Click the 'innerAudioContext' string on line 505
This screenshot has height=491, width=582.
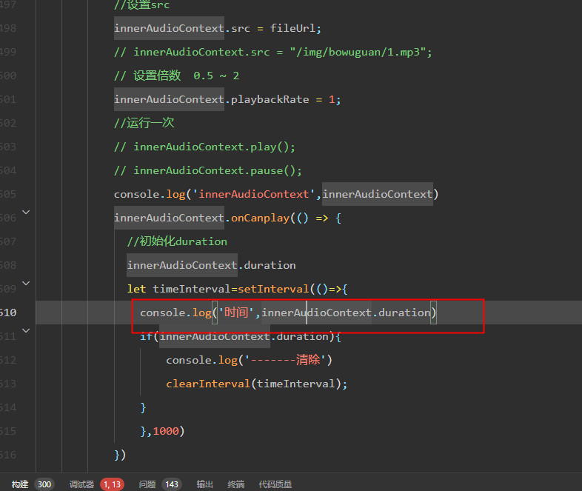point(254,194)
